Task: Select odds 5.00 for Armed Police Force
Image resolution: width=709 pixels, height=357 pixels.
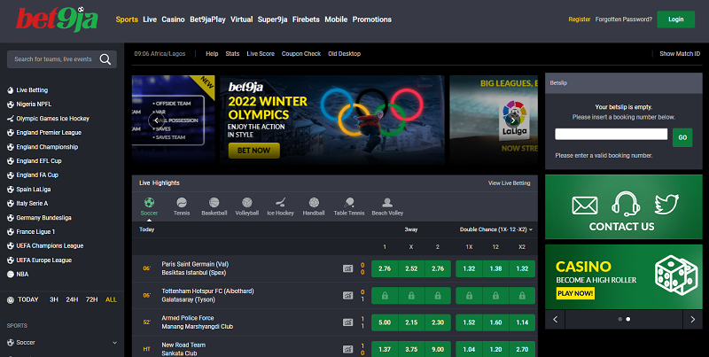Action: [385, 322]
